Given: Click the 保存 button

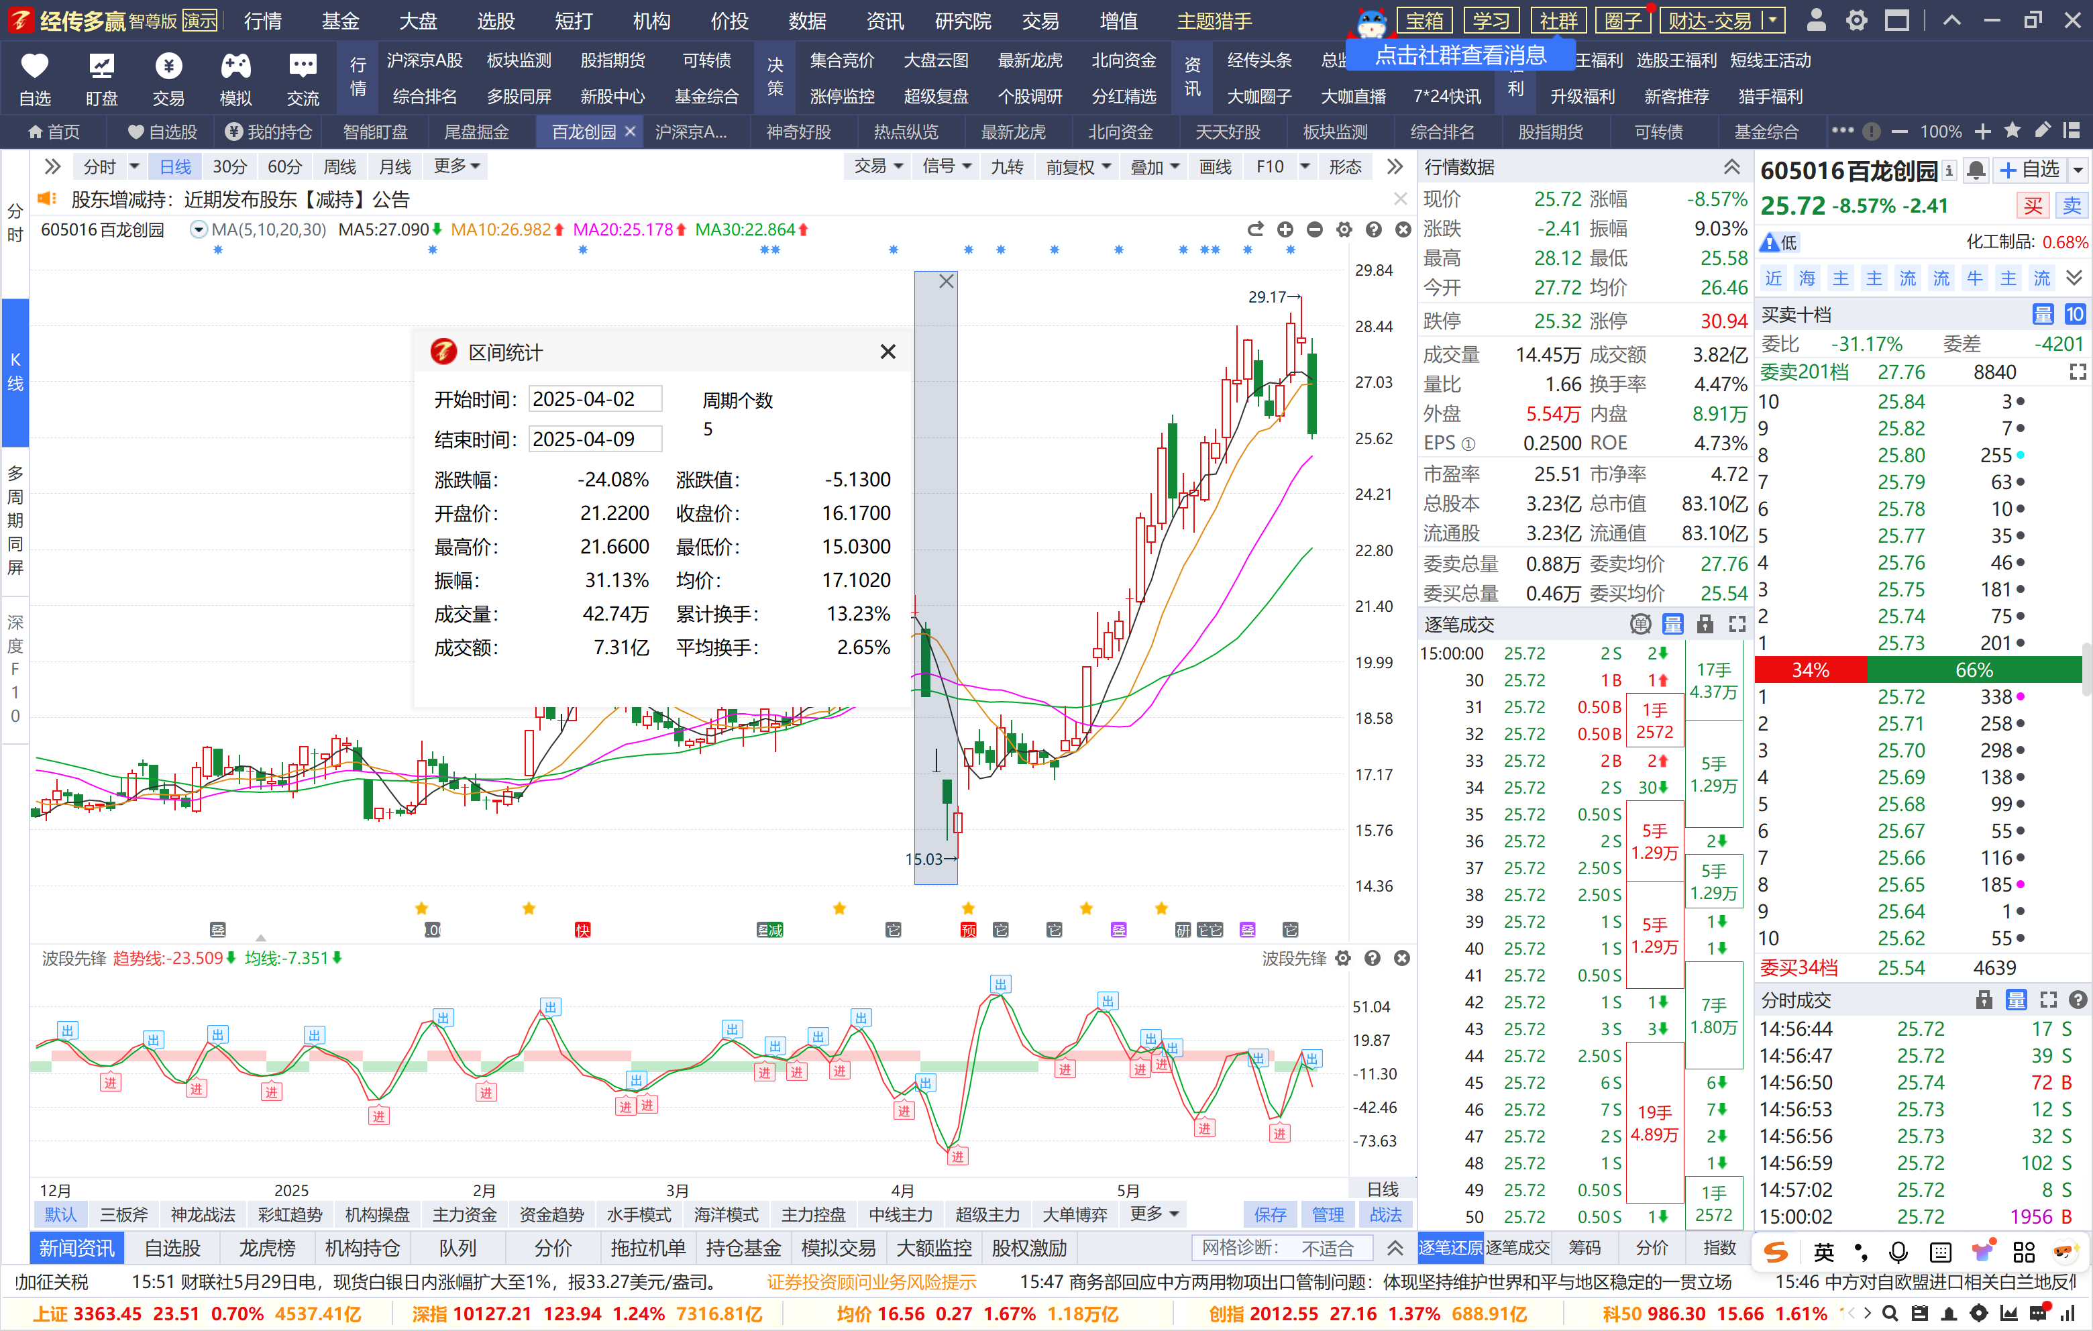Looking at the screenshot, I should 1270,1214.
